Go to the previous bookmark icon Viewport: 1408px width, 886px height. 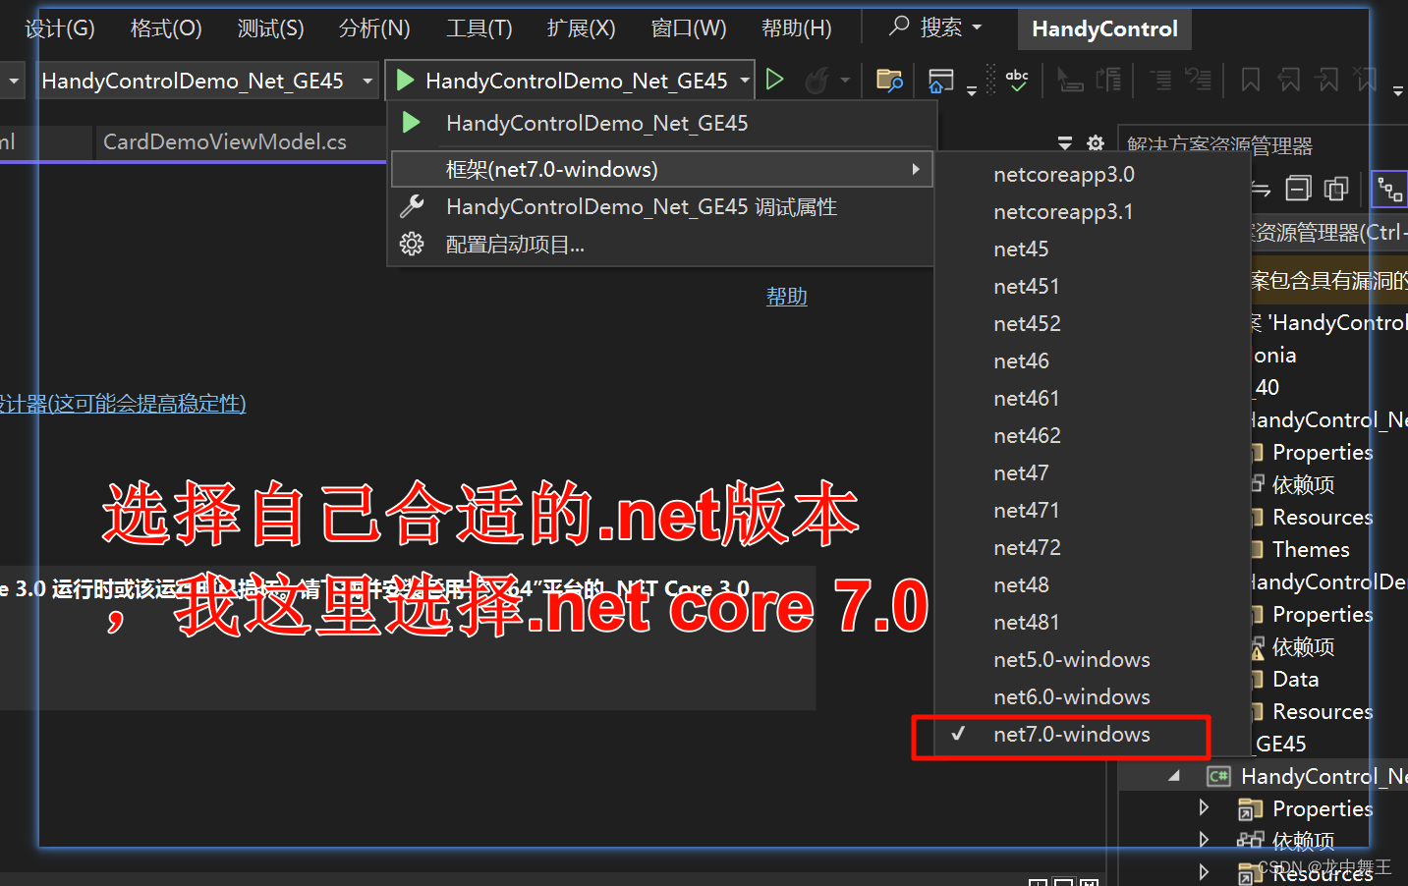pos(1289,80)
